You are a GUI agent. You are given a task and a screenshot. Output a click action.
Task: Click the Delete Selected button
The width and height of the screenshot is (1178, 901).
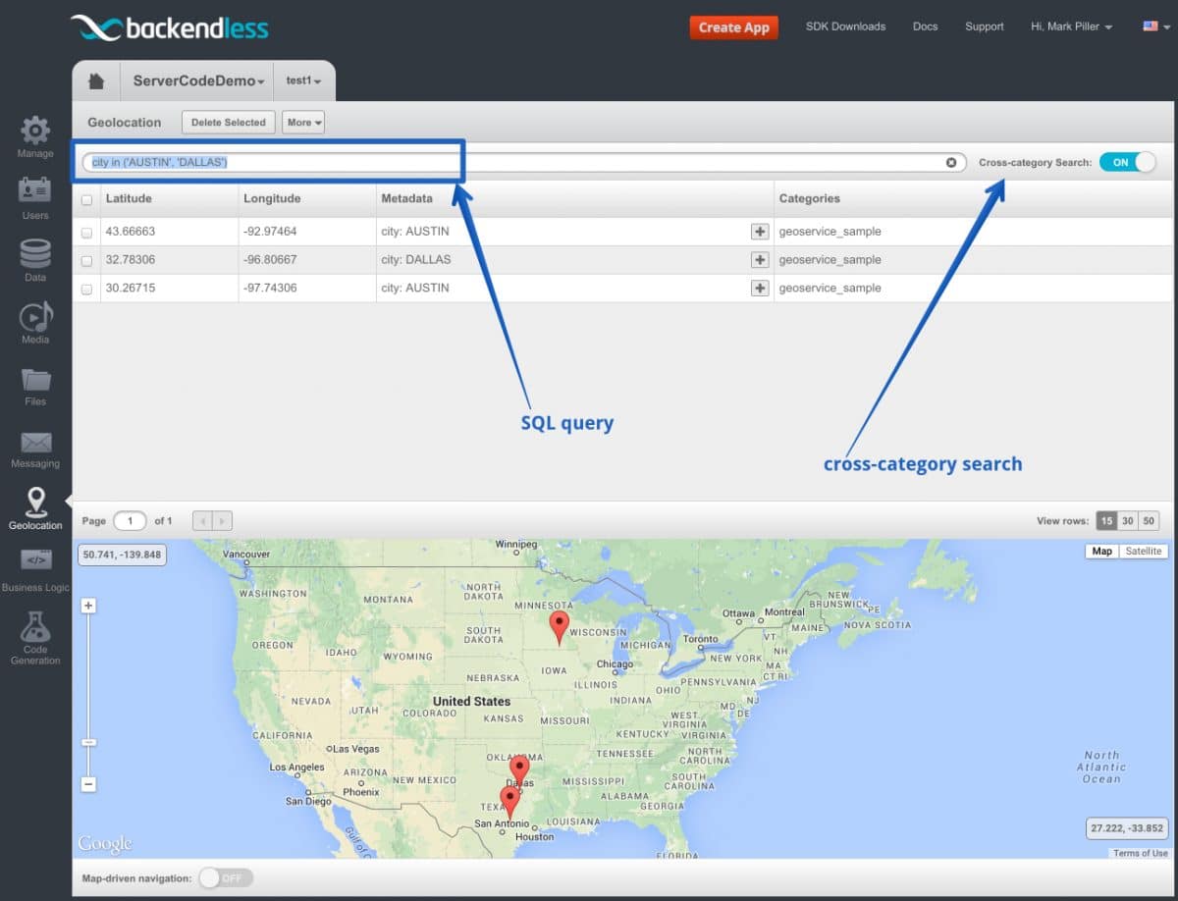228,123
